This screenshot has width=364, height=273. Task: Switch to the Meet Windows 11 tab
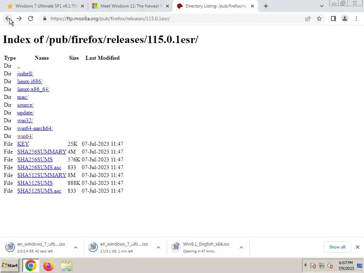130,6
